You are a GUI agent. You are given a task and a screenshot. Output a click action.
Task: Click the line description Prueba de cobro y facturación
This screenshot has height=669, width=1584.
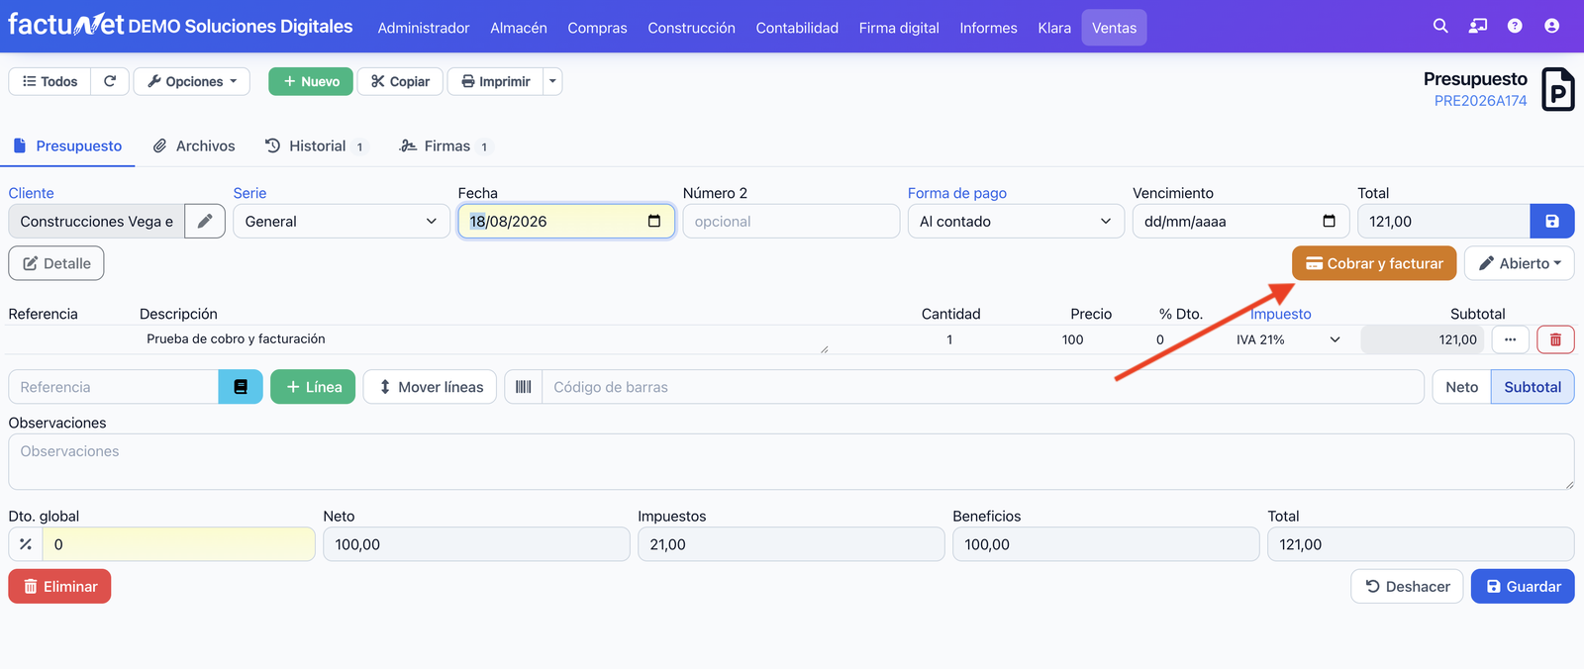click(x=236, y=338)
